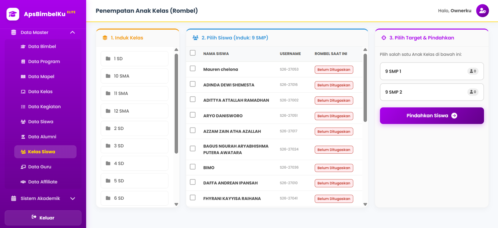The width and height of the screenshot is (498, 228).
Task: Click the Data Kegiatan list icon
Action: (23, 107)
